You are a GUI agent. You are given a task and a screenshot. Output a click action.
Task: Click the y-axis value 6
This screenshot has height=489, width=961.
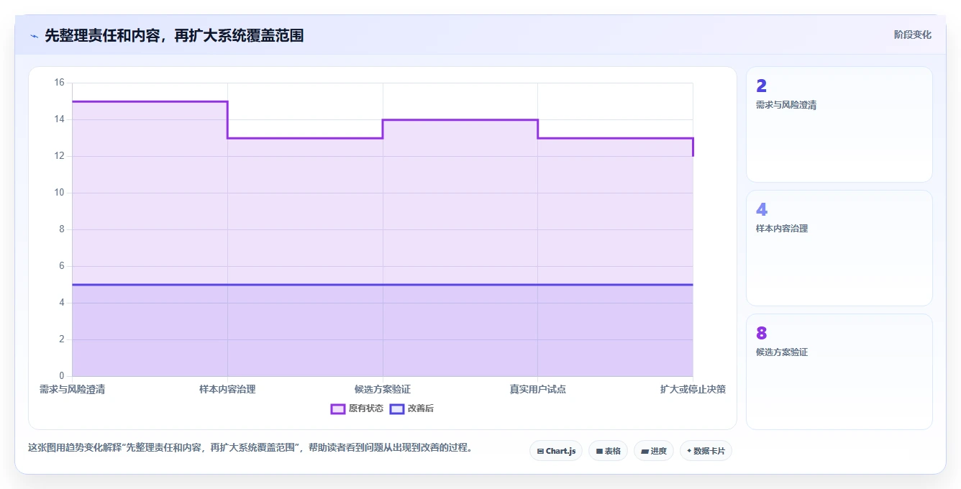click(61, 266)
